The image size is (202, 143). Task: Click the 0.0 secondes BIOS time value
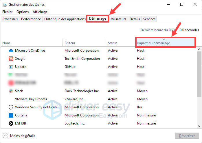coord(189,30)
